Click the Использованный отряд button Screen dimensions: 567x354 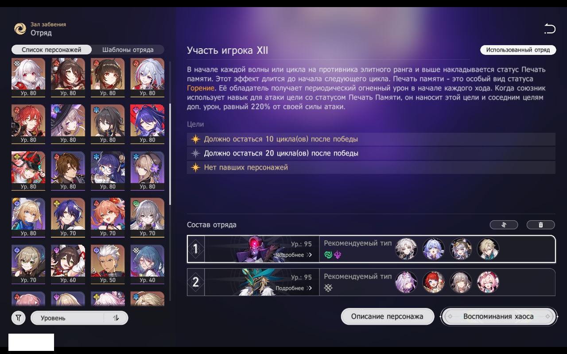click(518, 50)
